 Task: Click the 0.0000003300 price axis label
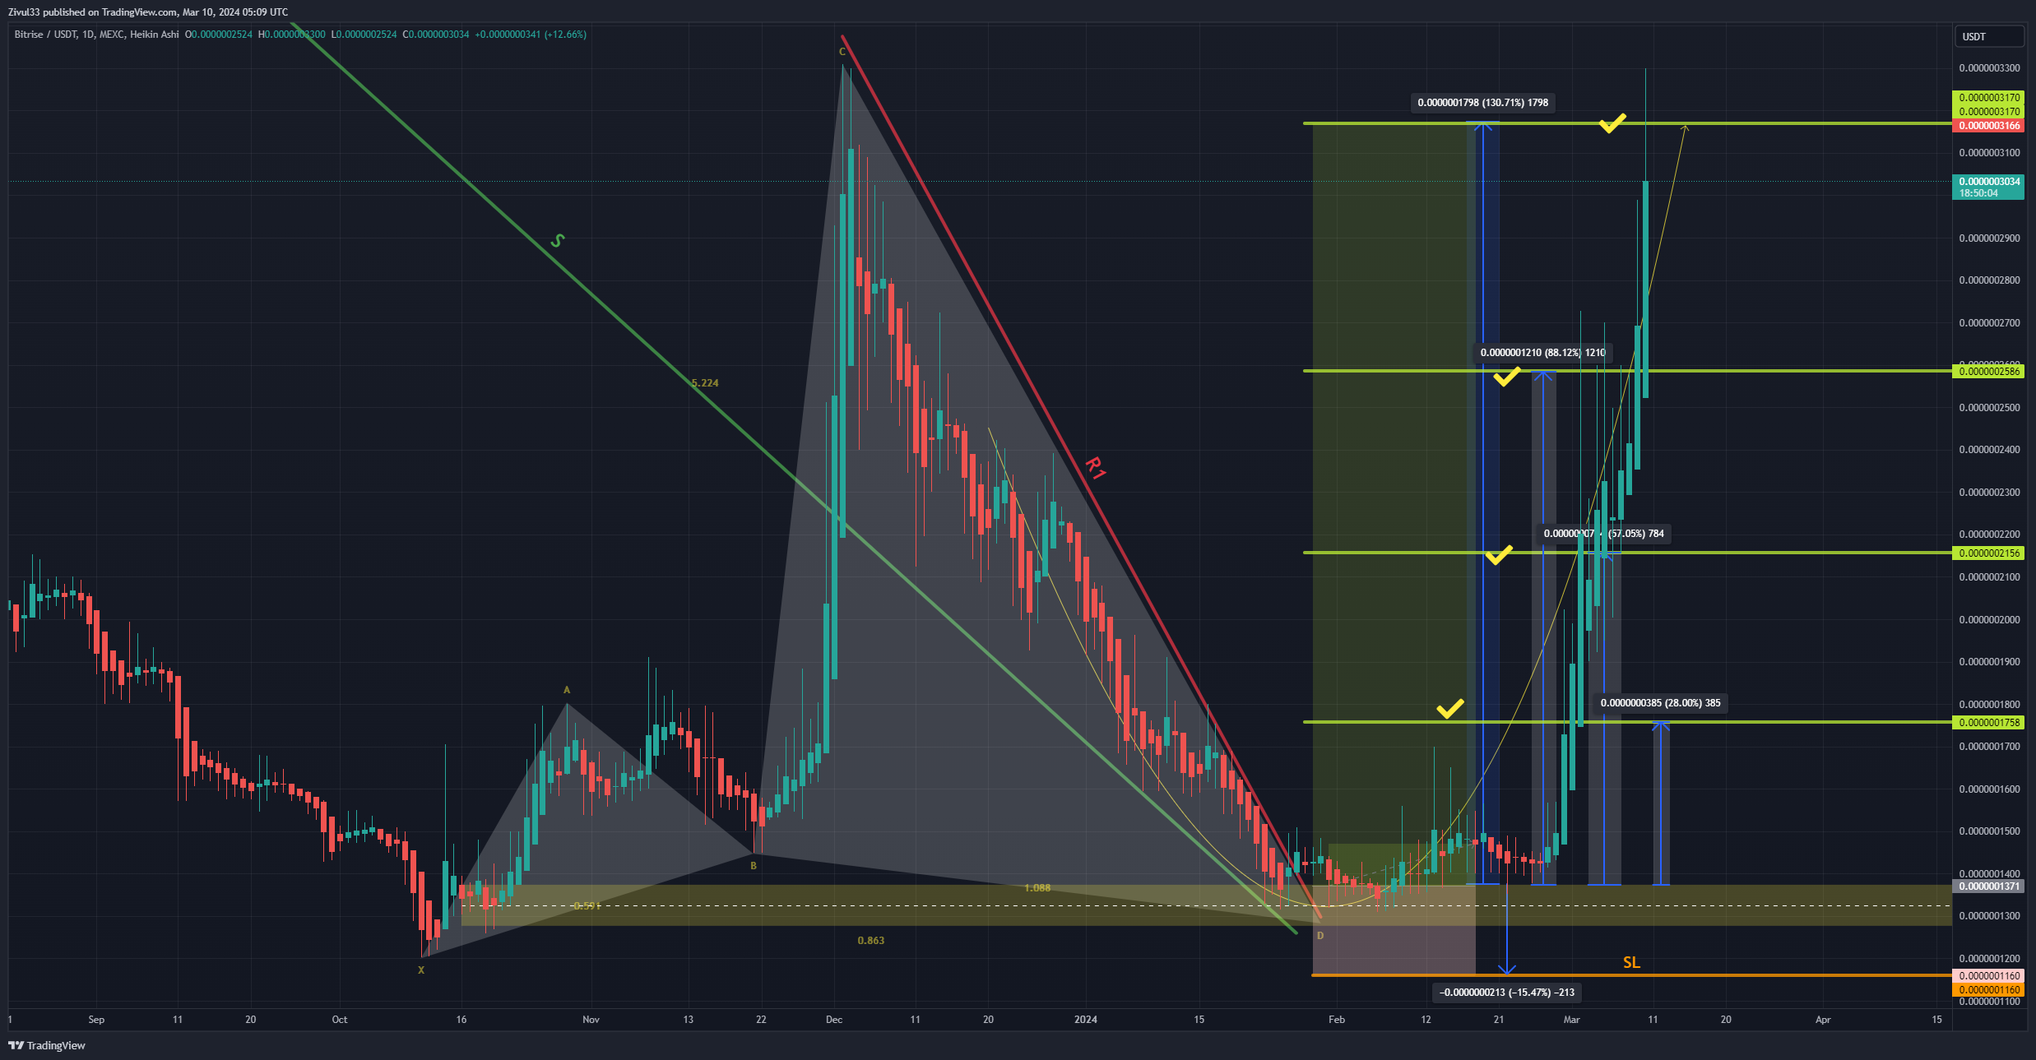(x=1989, y=68)
